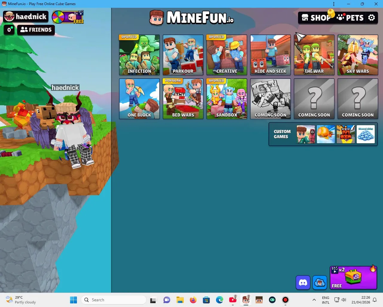Open the cloud save icon

320,283
